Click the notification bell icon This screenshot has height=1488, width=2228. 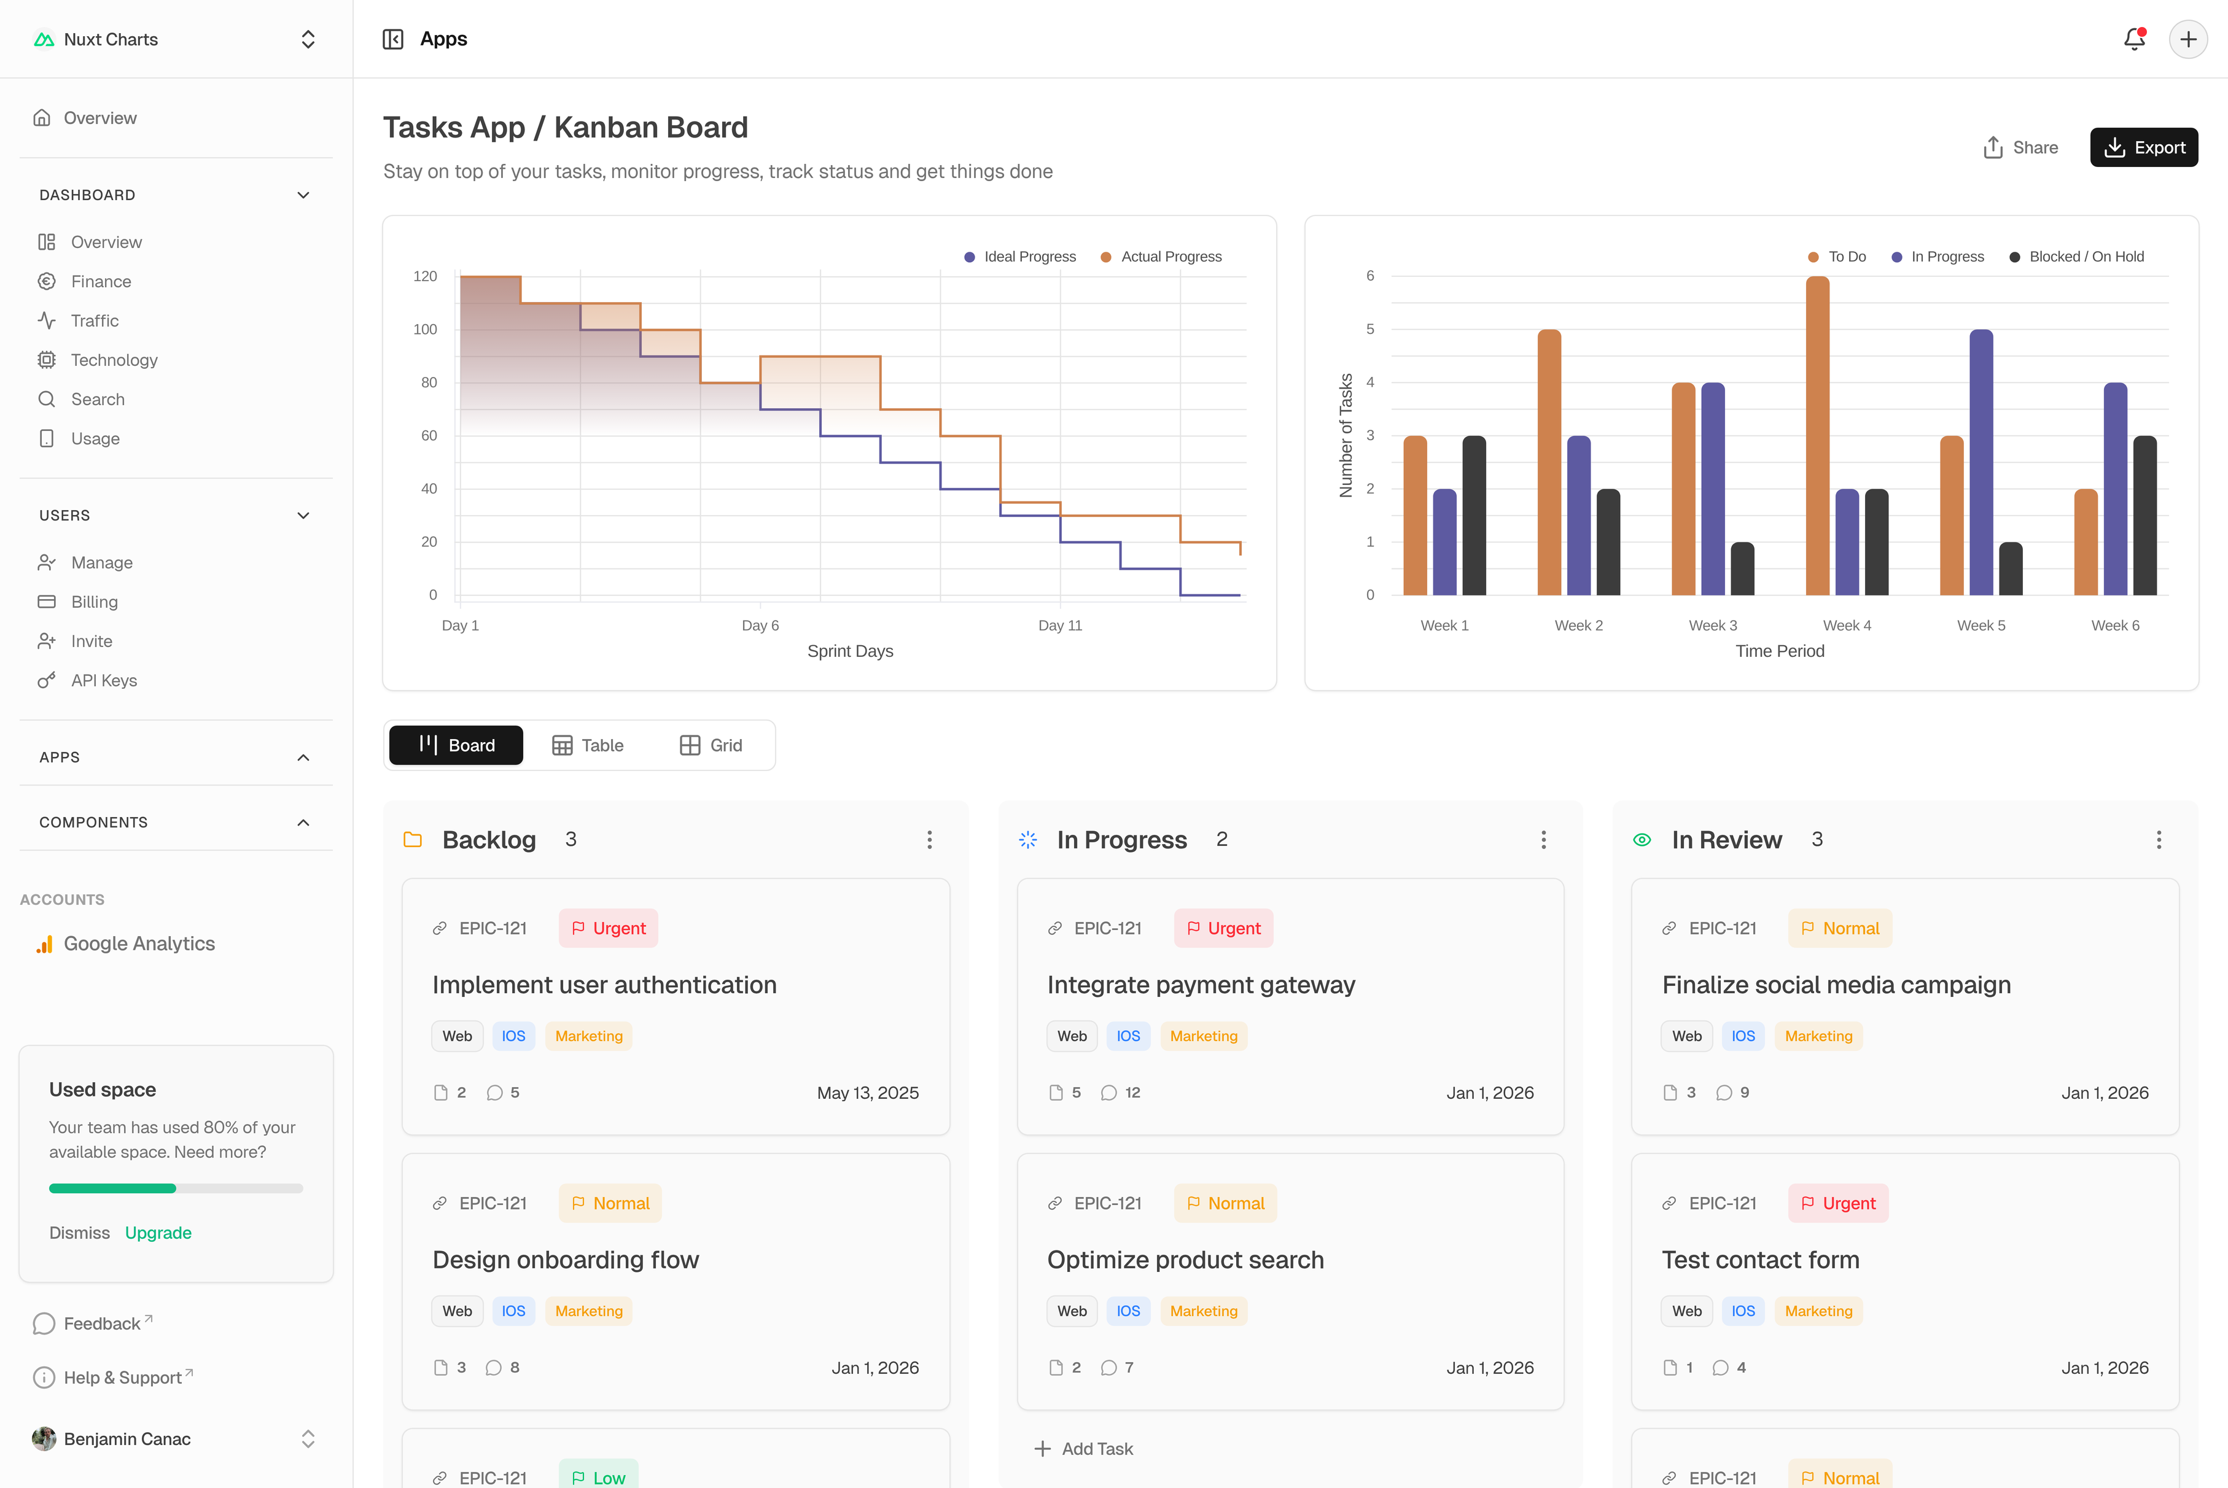[x=2134, y=39]
